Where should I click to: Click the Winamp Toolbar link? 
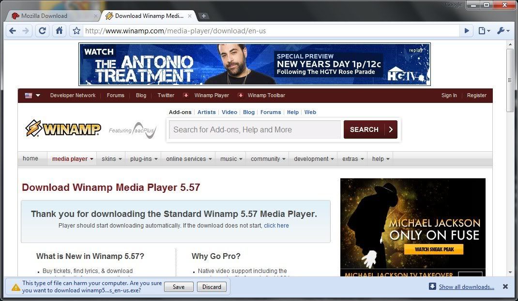[x=266, y=95]
